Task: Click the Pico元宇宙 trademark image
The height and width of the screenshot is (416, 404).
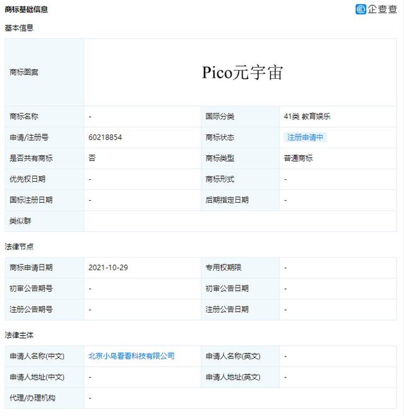Action: point(242,73)
